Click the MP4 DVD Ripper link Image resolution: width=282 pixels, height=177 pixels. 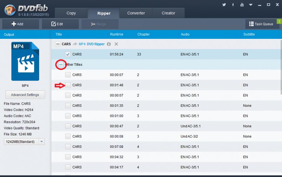(x=91, y=44)
